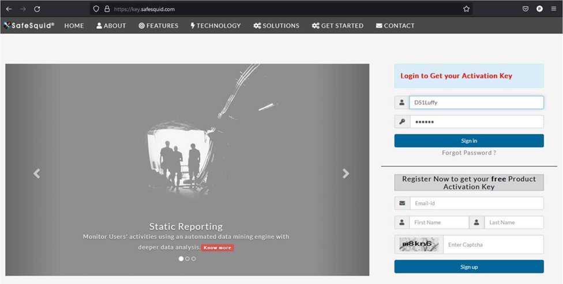Select the third carousel indicator dot
Image resolution: width=563 pixels, height=284 pixels.
(194, 259)
